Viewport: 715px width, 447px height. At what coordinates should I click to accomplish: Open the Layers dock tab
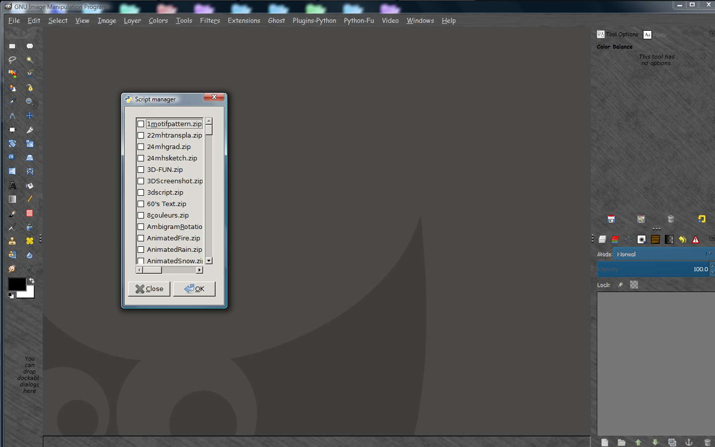[x=602, y=239]
